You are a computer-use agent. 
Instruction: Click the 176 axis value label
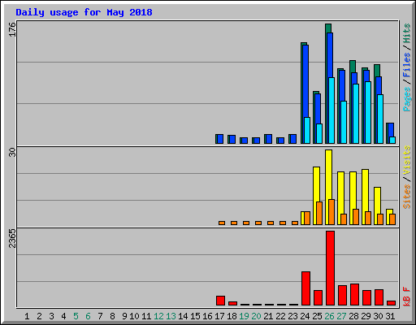12,29
